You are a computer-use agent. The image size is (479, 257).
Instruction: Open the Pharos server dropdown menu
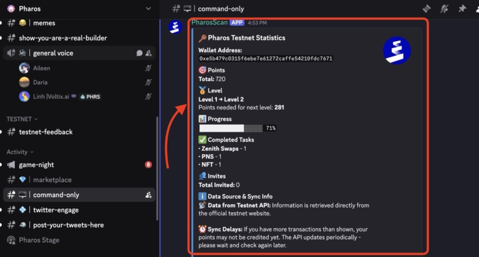(148, 9)
